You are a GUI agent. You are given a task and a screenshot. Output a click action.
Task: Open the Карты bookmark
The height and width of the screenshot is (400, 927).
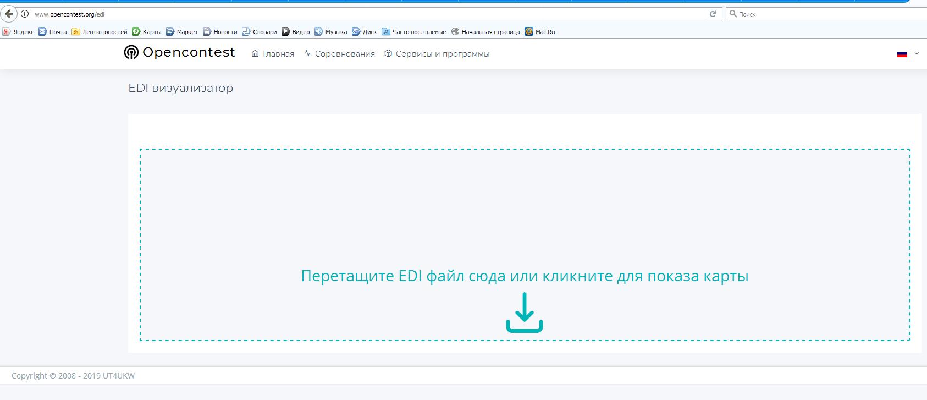coord(147,32)
